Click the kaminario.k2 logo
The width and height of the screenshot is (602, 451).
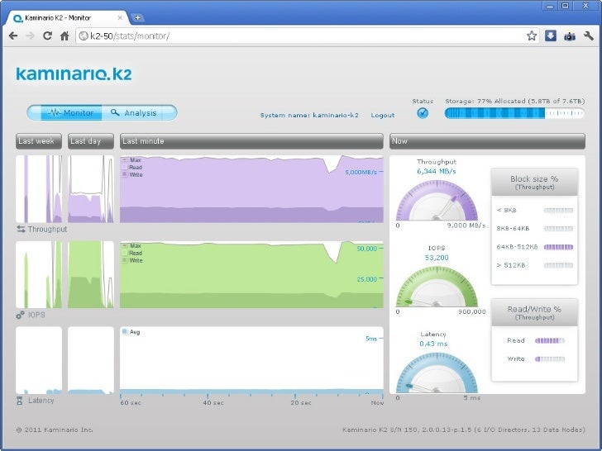[74, 74]
